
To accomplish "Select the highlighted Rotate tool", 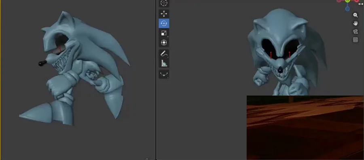I will (x=164, y=23).
